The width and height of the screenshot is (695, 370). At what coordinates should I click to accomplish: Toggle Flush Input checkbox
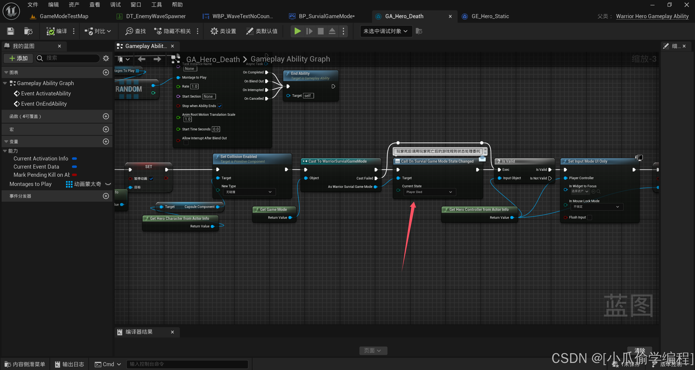(590, 217)
